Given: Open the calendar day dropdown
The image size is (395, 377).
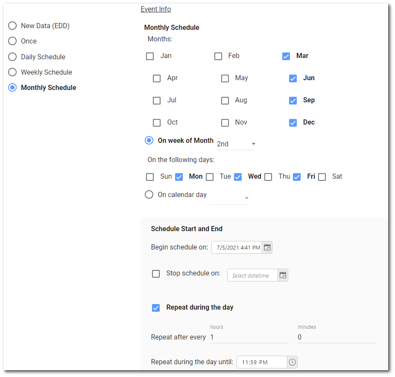Looking at the screenshot, I should [x=229, y=198].
